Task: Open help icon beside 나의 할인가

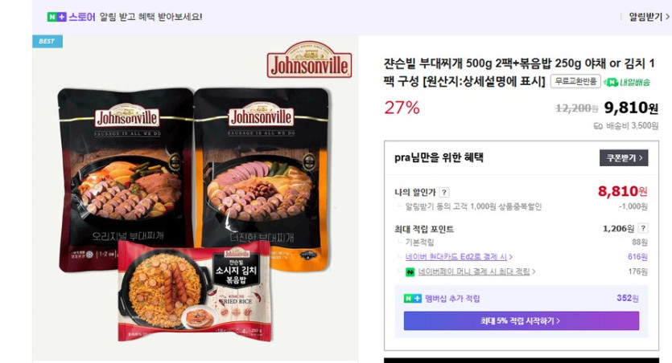Action: [x=444, y=193]
